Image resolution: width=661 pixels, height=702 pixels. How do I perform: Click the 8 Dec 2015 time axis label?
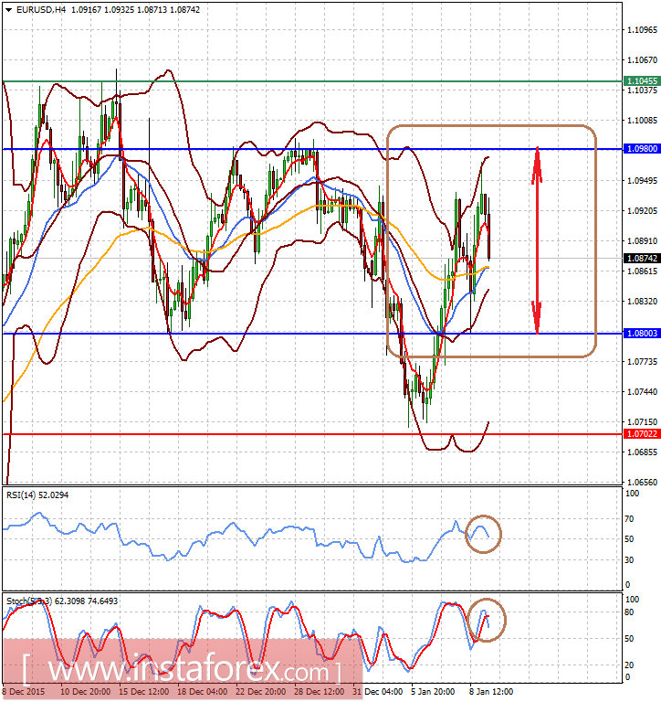pos(25,691)
